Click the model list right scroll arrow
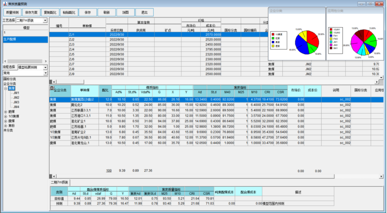The image size is (387, 213). tap(45, 61)
